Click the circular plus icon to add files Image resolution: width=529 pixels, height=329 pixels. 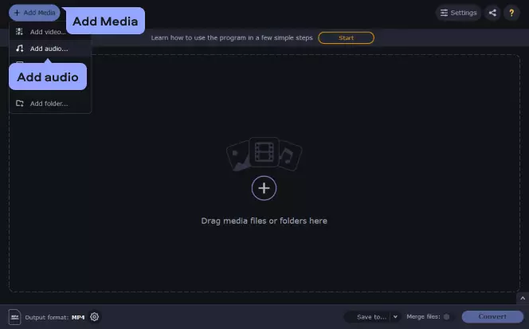(x=264, y=188)
